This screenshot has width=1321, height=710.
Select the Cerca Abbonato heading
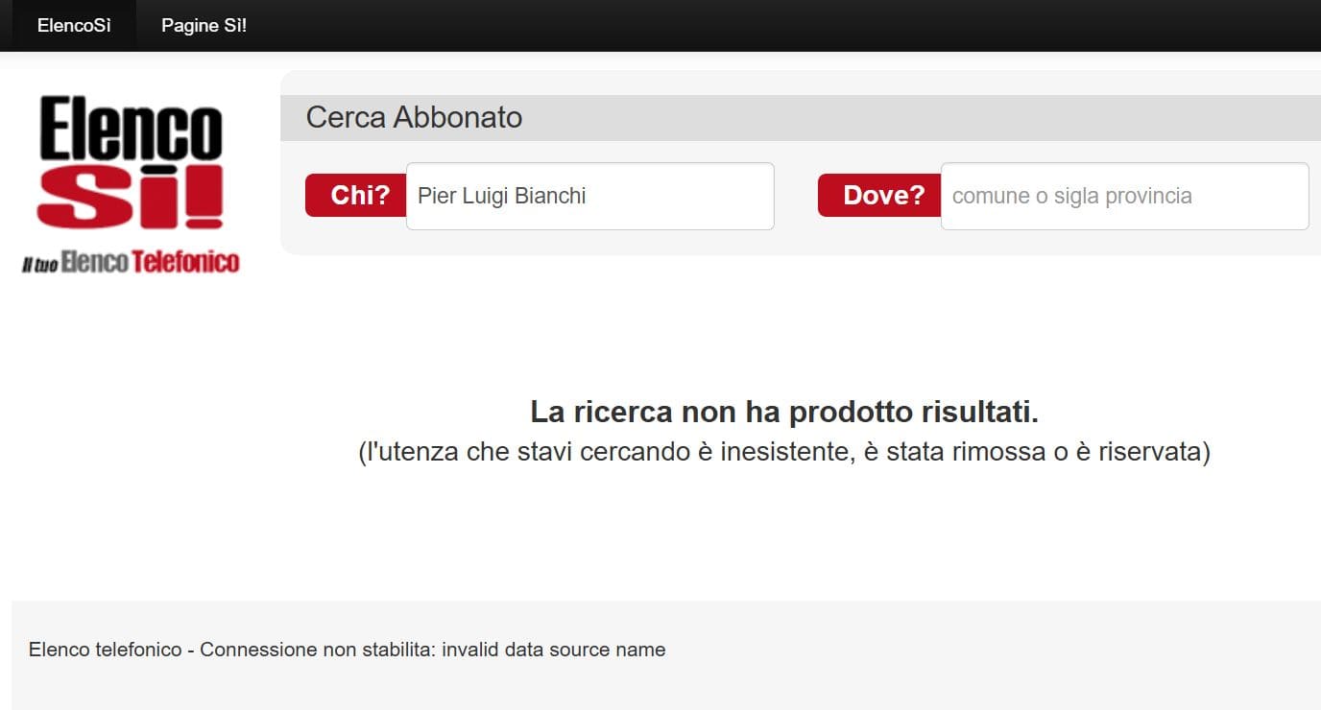coord(414,117)
